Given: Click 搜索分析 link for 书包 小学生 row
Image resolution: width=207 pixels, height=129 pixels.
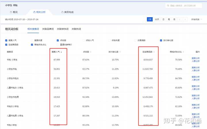Looking at the screenshot, I should pyautogui.click(x=195, y=58).
